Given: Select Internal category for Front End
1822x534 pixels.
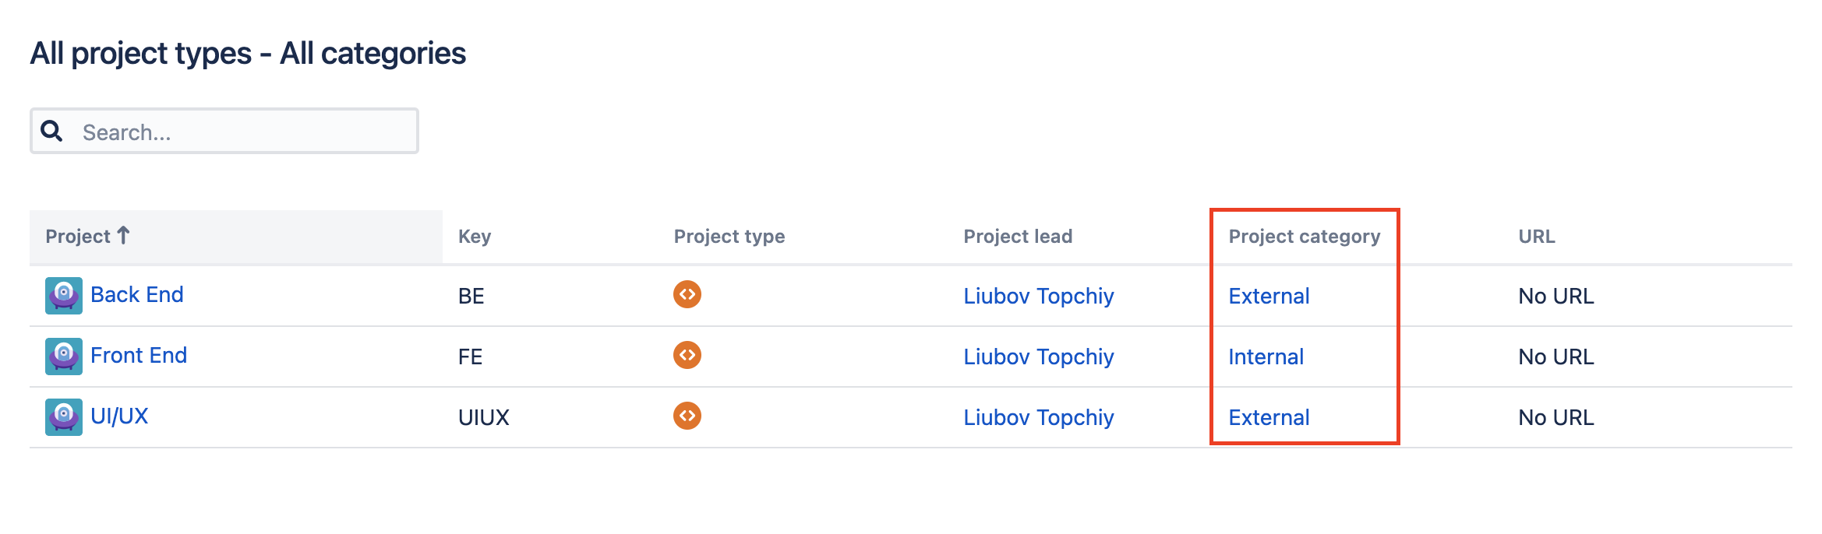Looking at the screenshot, I should [x=1266, y=357].
